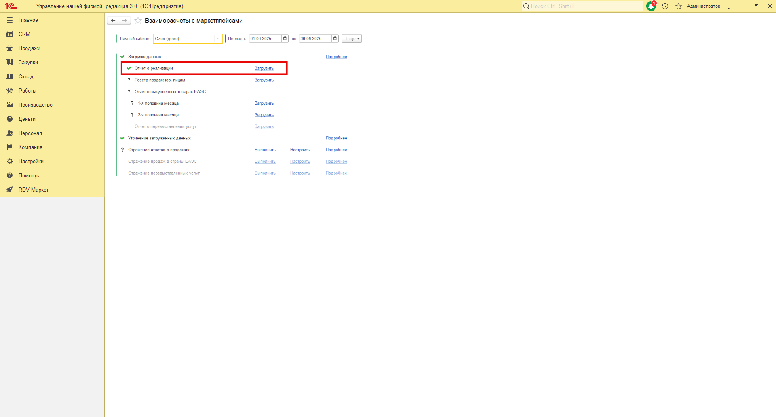
Task: Click the forward navigation arrow
Action: coord(124,21)
